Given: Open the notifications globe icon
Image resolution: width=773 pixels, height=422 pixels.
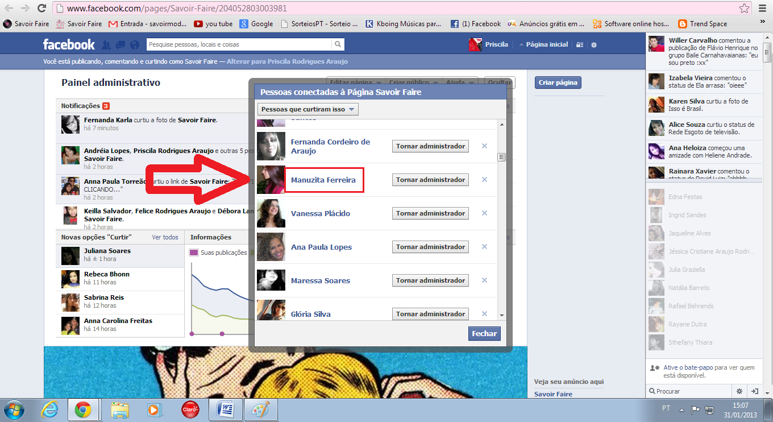Looking at the screenshot, I should (x=135, y=44).
